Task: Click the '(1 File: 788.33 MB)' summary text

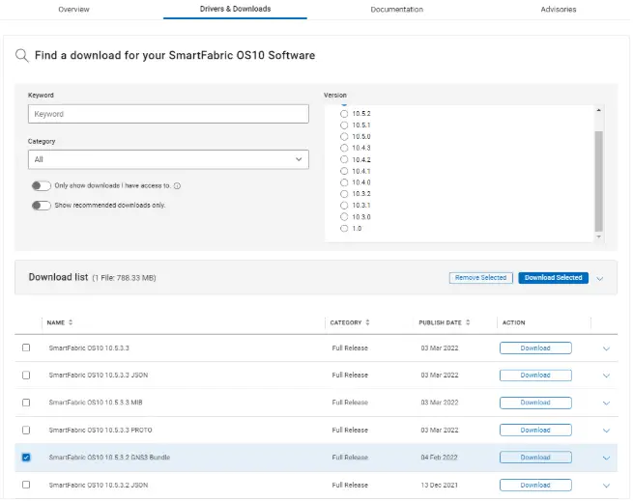Action: point(124,278)
